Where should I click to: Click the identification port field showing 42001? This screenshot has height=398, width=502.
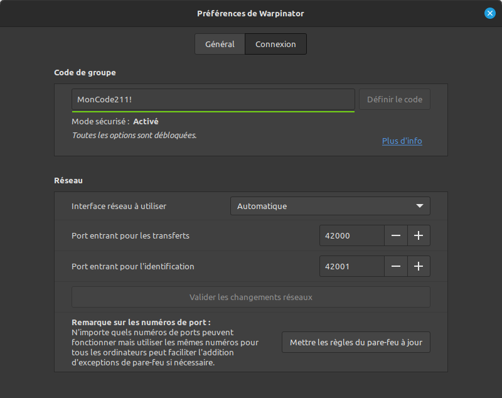coord(352,266)
